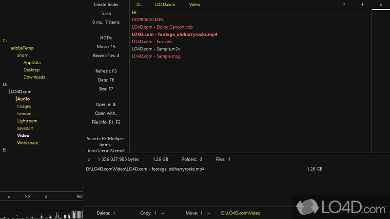The height and width of the screenshot is (219, 390).
Task: Click the LO4D.com breadcrumb in path bar
Action: pos(164,4)
